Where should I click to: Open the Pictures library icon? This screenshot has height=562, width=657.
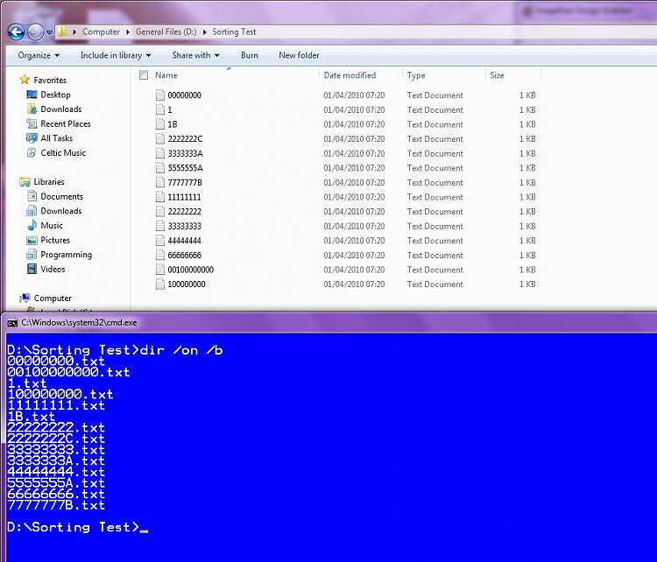coord(32,240)
